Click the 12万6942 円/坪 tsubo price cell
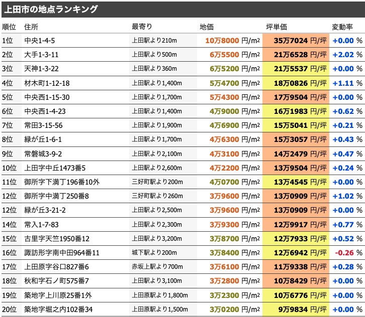This screenshot has height=317, width=365. (296, 253)
